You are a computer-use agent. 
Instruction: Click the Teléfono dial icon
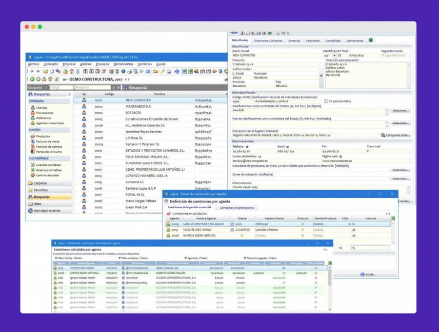click(247, 147)
